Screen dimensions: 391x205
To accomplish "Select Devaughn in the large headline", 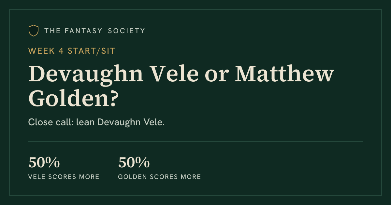I will [86, 74].
